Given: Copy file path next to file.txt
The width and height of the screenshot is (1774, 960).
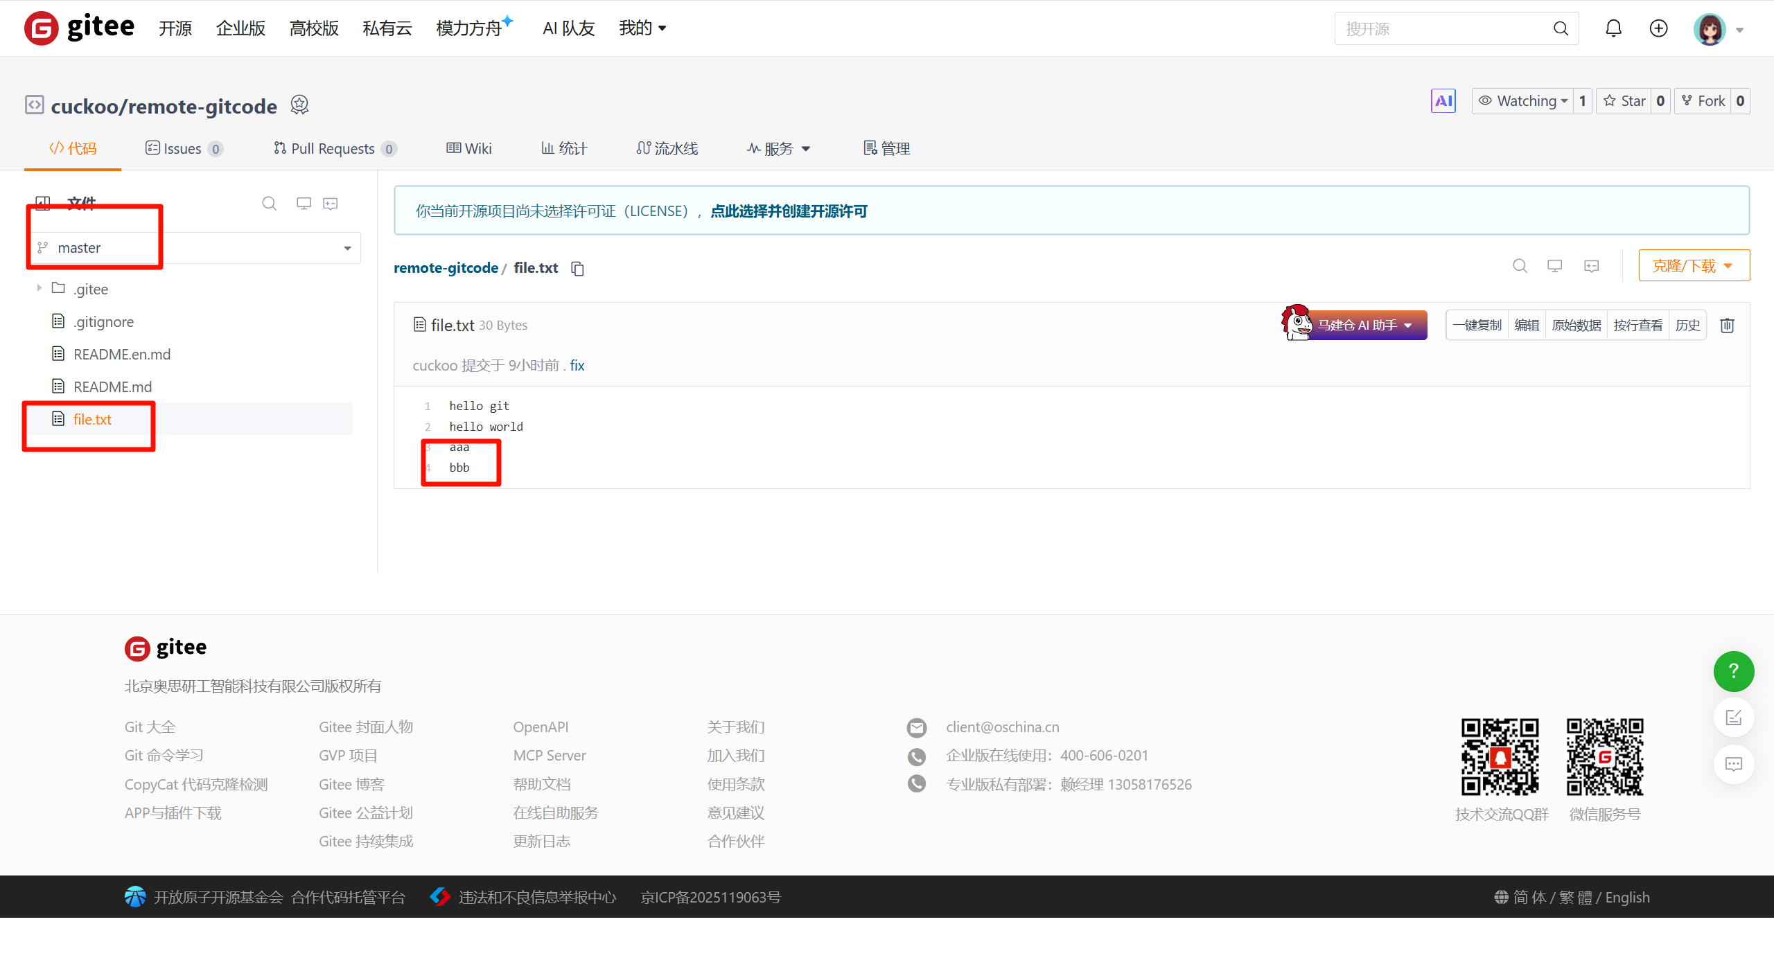Looking at the screenshot, I should [577, 269].
